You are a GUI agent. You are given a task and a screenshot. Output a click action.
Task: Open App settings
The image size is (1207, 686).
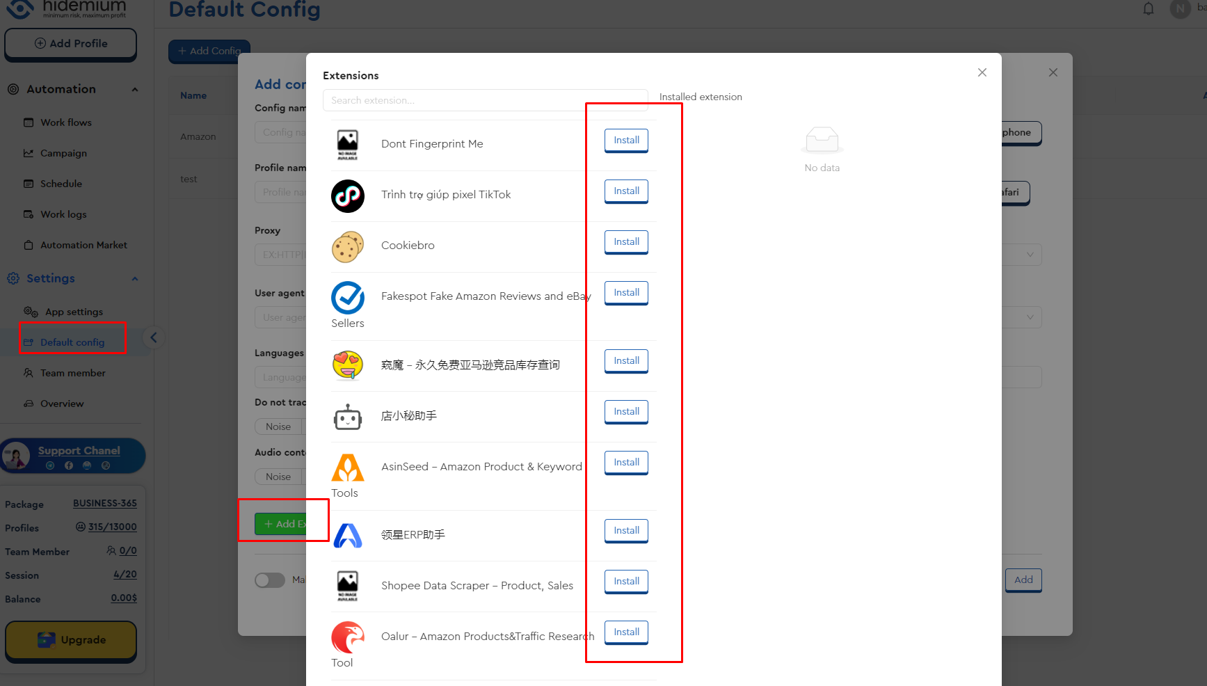[x=74, y=312]
